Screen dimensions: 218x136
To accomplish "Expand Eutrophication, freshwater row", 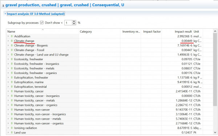I will pyautogui.click(x=8, y=78).
